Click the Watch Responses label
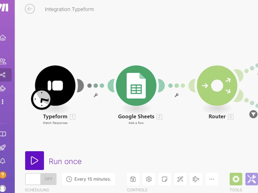This screenshot has width=258, height=193. (x=55, y=123)
